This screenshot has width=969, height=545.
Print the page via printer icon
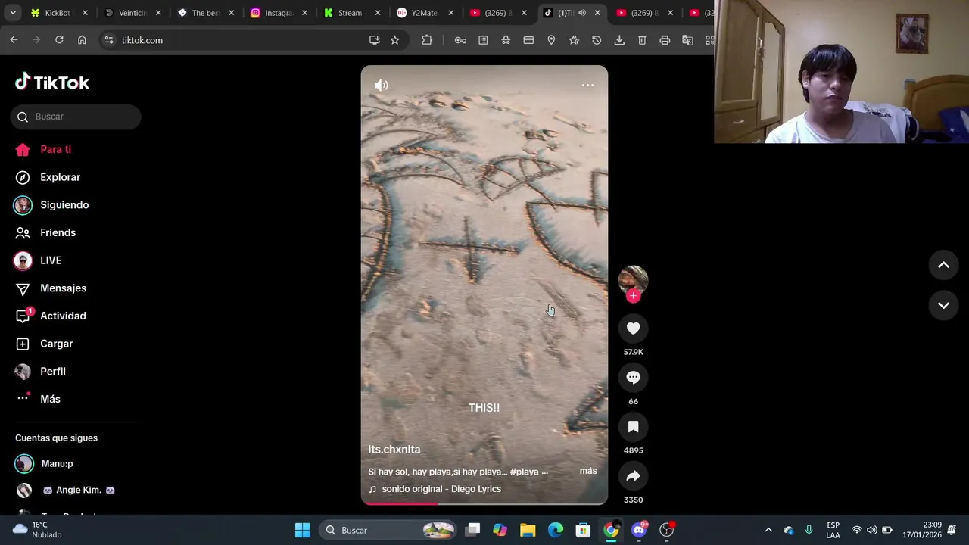pos(665,40)
